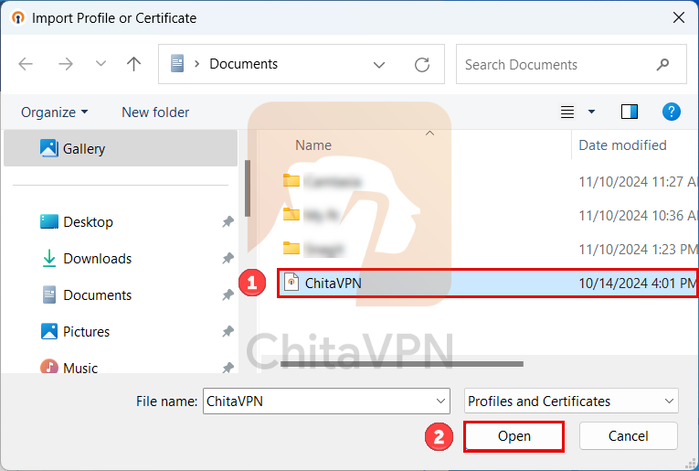The image size is (699, 471).
Task: Click the Forward navigation arrow
Action: 65,64
